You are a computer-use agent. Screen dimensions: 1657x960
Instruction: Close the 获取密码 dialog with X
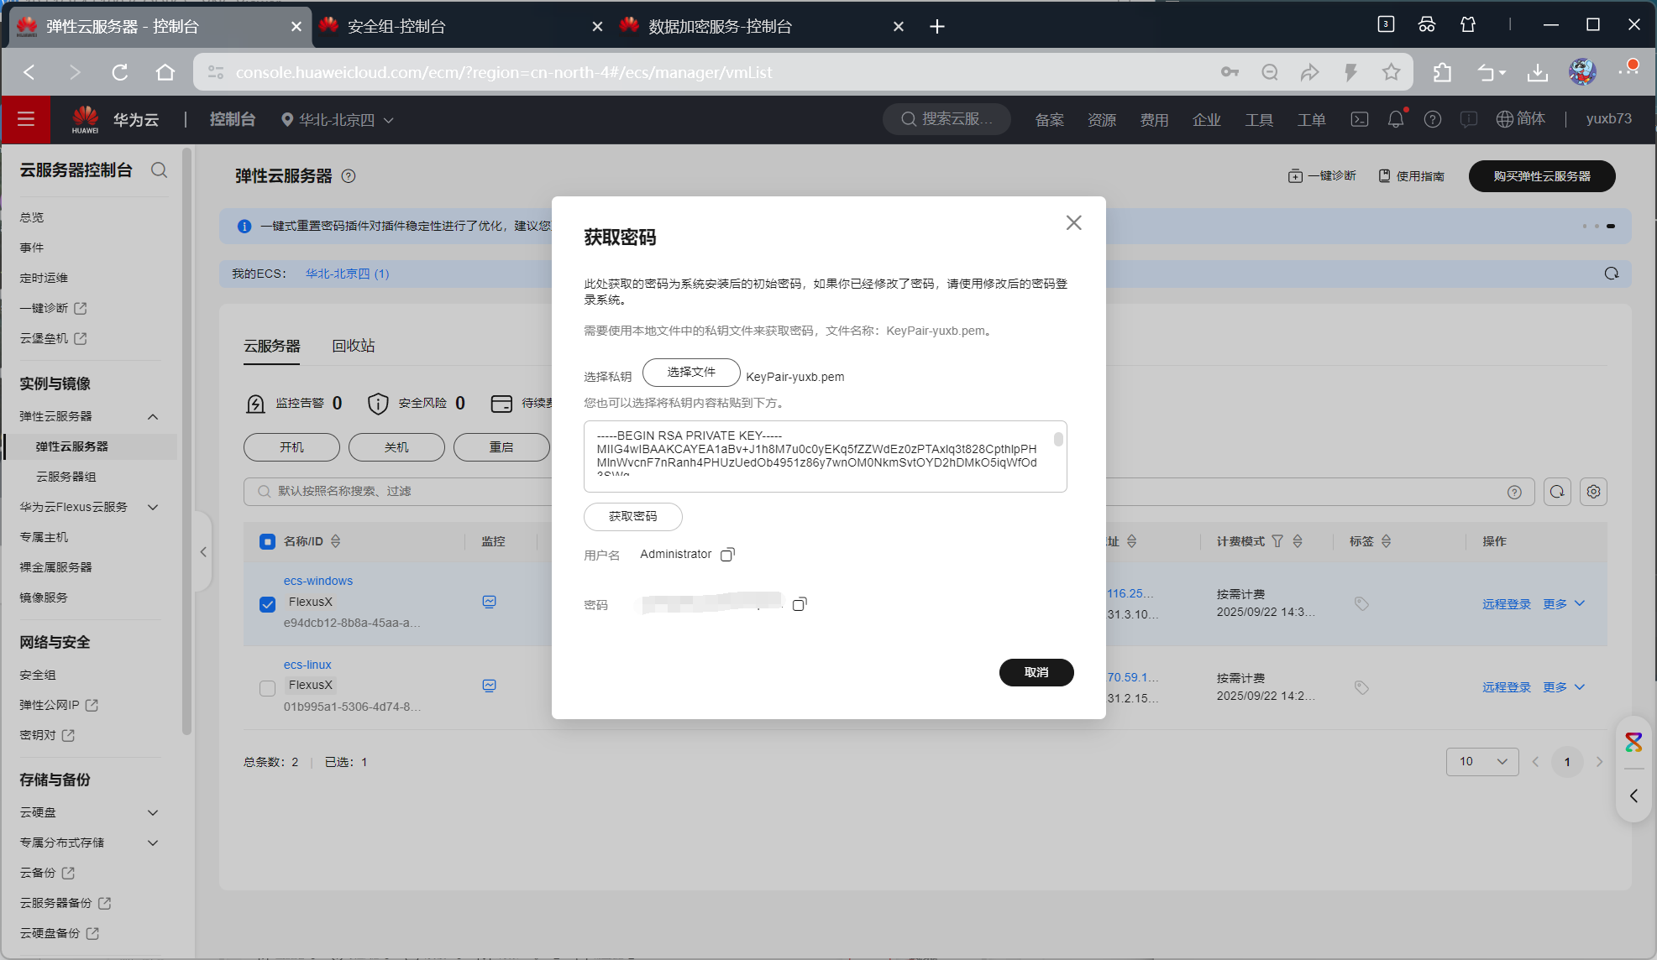click(x=1073, y=223)
